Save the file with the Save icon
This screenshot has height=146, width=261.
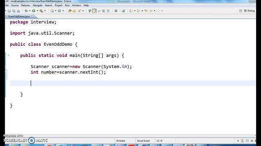coord(9,11)
